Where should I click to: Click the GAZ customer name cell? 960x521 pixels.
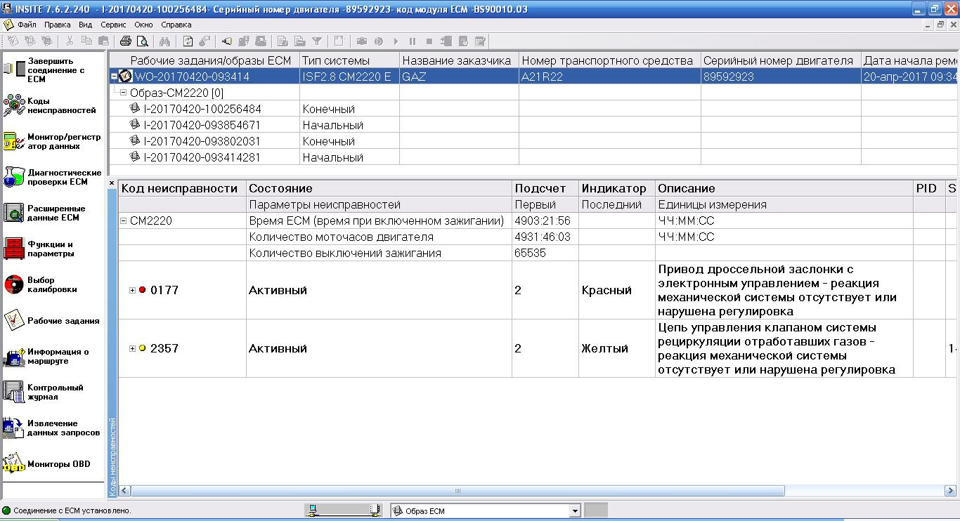click(x=459, y=77)
